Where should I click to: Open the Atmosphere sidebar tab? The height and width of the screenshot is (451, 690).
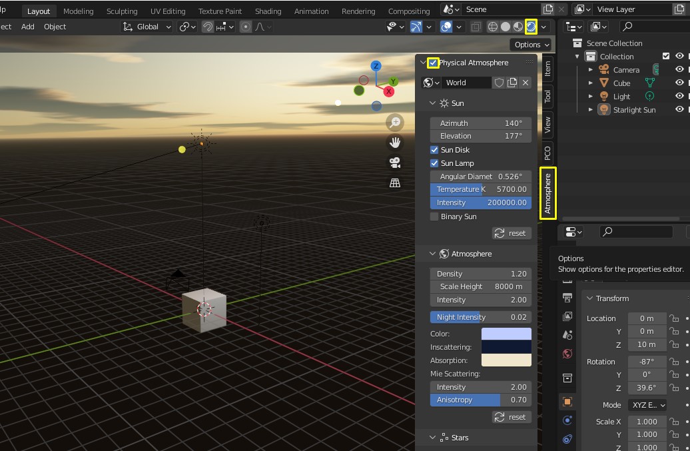tap(548, 193)
